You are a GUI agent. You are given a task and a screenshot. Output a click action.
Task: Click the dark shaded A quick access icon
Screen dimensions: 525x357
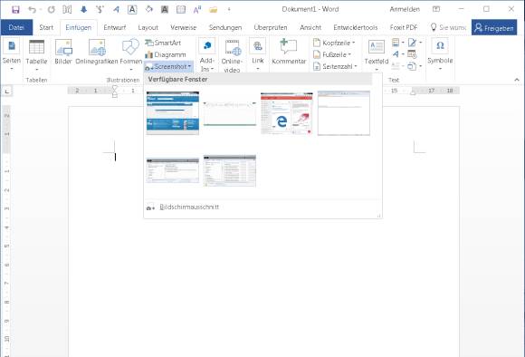coord(165,10)
